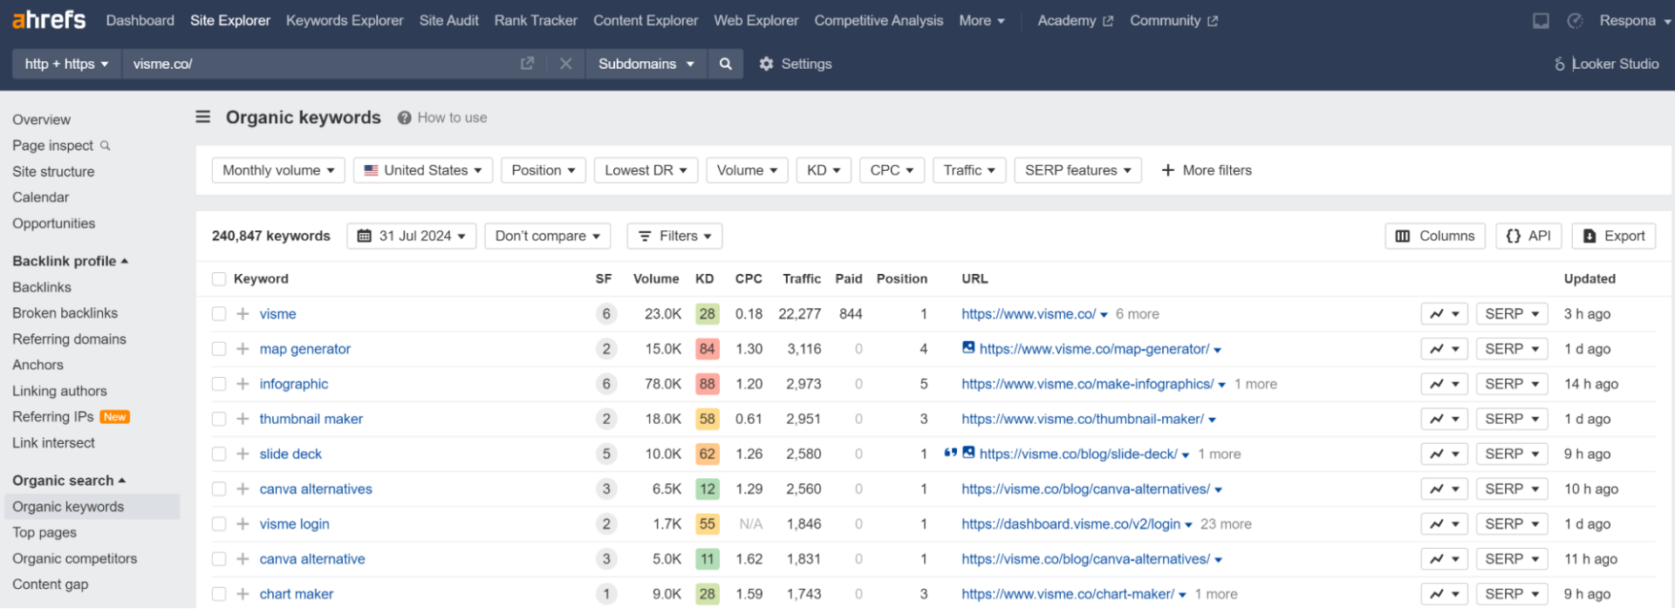Add thumbnail maker keyword with plus icon
1675x609 pixels.
pos(243,419)
